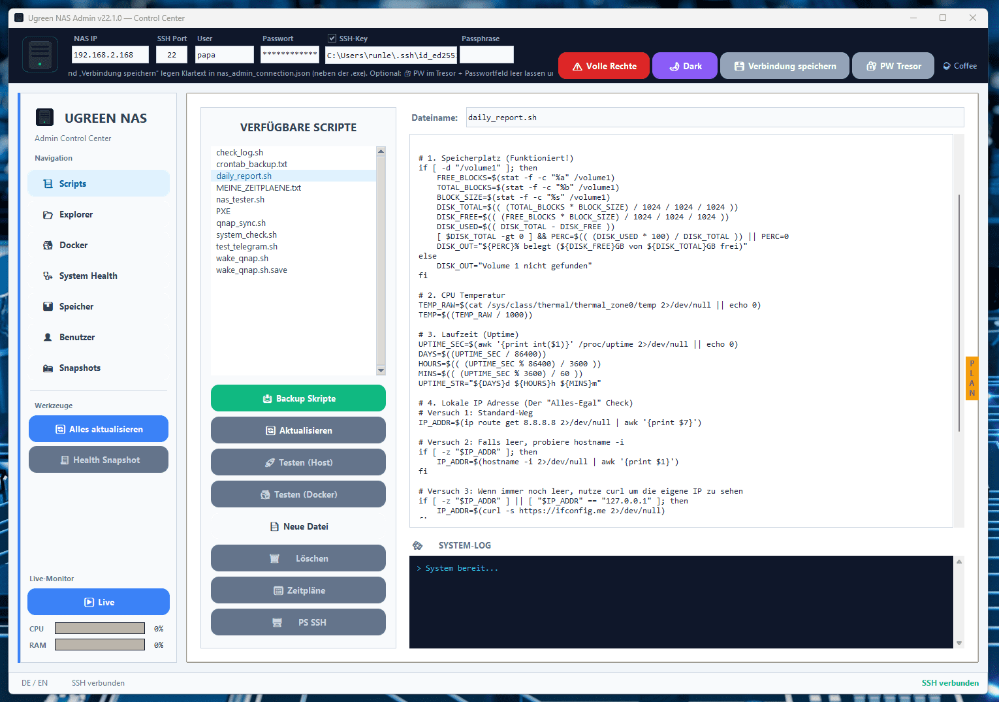The height and width of the screenshot is (702, 999).
Task: Click the PS SSH button
Action: pyautogui.click(x=298, y=622)
